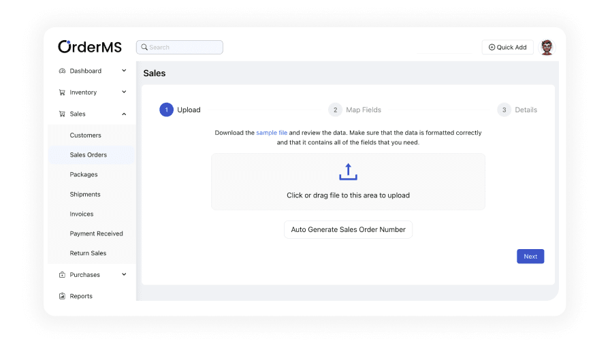The height and width of the screenshot is (343, 610).
Task: Click the upload arrow icon
Action: coord(348,171)
